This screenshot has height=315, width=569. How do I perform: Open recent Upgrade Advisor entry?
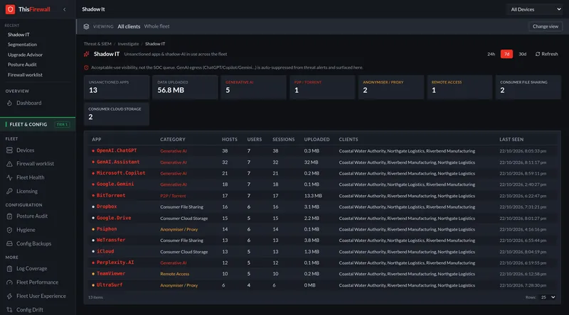[25, 55]
